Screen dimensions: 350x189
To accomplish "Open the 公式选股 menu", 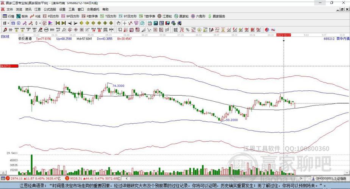I will [x=50, y=9].
